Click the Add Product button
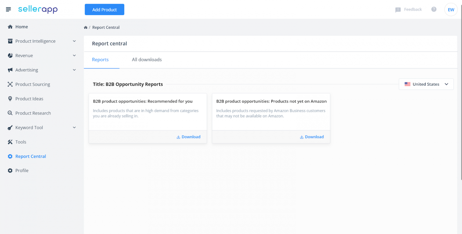This screenshot has width=462, height=234. click(104, 9)
